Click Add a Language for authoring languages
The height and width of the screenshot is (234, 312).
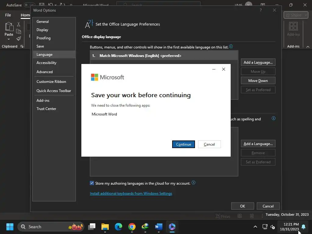pyautogui.click(x=258, y=144)
